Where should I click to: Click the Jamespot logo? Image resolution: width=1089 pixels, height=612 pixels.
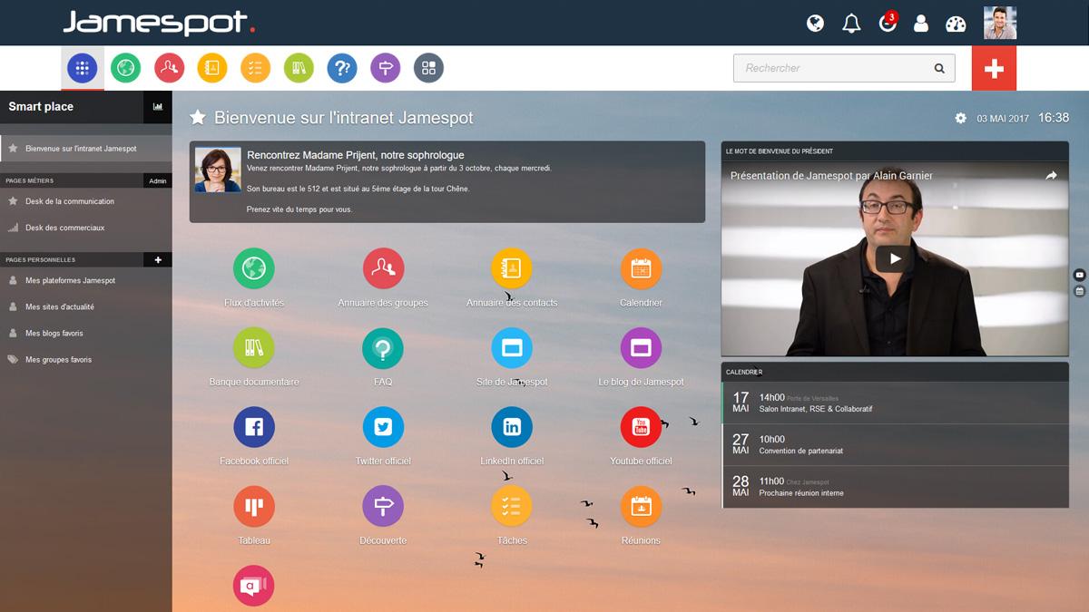(159, 23)
